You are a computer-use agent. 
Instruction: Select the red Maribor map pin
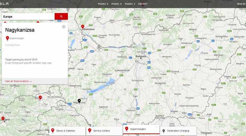(40, 98)
